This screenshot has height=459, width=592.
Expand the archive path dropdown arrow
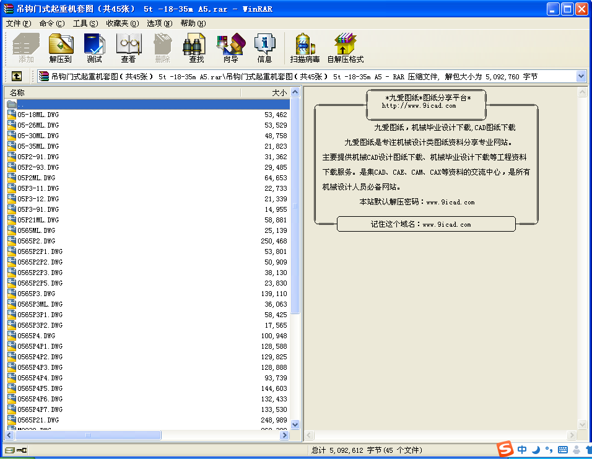[x=581, y=76]
